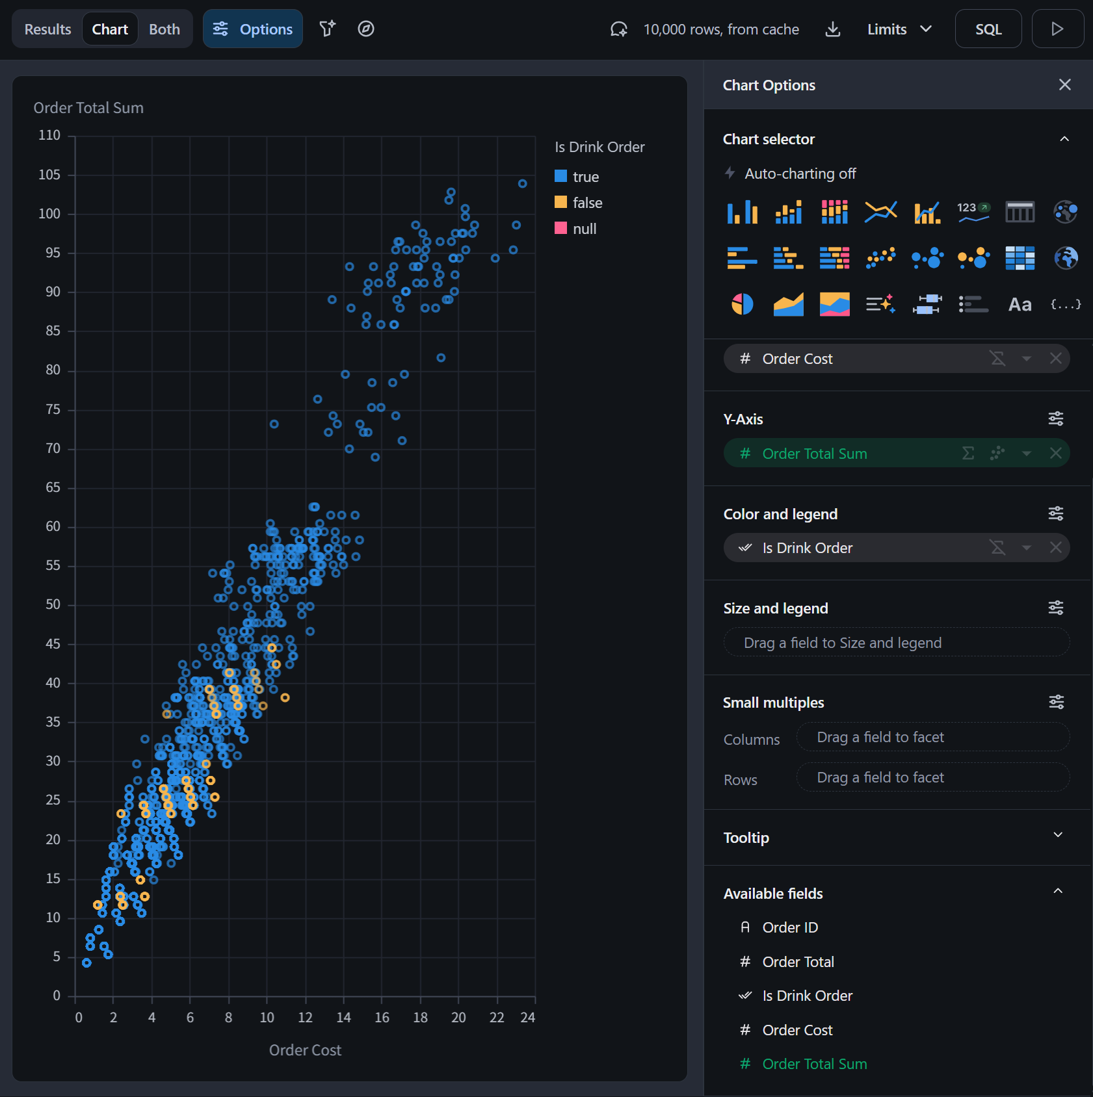The height and width of the screenshot is (1097, 1093).
Task: Click the download results icon
Action: pos(832,29)
